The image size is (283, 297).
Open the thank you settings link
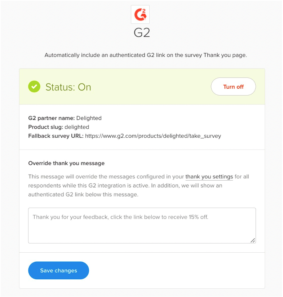point(209,177)
